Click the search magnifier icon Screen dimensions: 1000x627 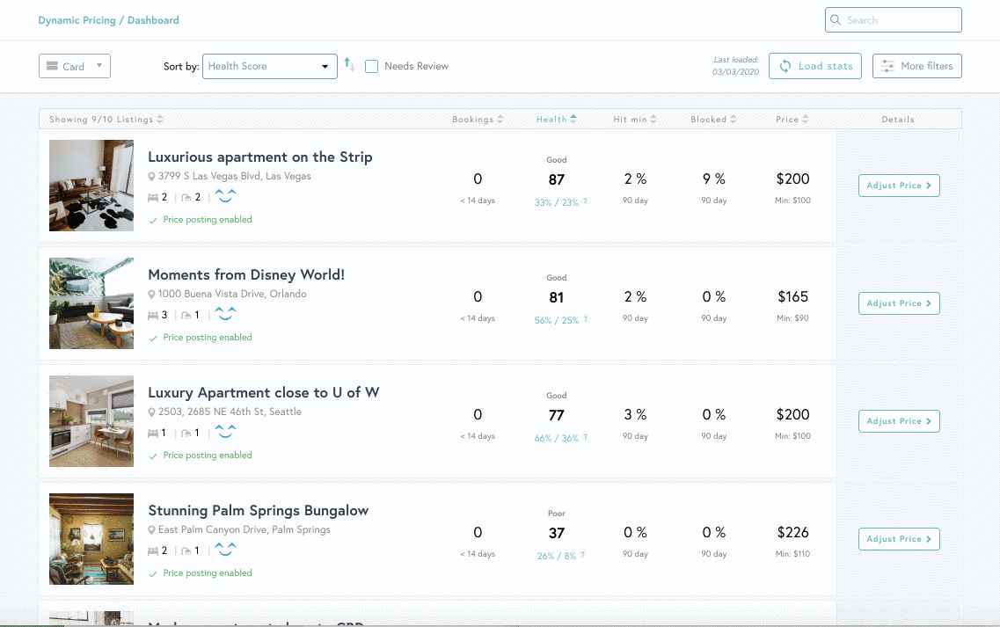(836, 19)
